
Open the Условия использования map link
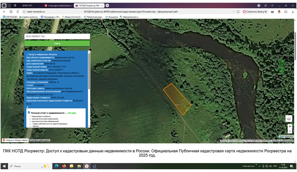pos(282,141)
